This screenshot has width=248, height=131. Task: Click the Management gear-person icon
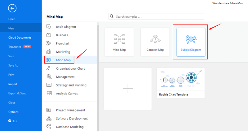[49, 76]
